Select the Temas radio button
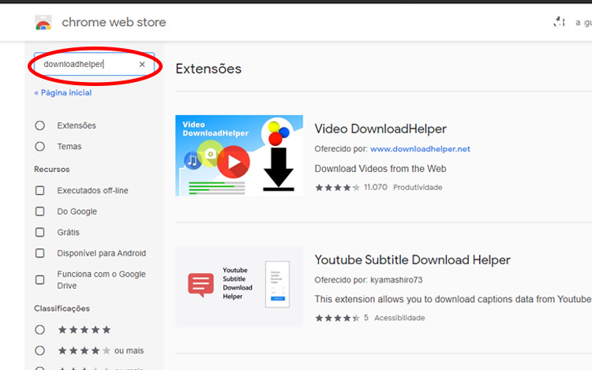592x370 pixels. [40, 146]
